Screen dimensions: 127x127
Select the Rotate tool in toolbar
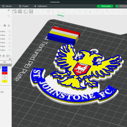[x=63, y=11]
